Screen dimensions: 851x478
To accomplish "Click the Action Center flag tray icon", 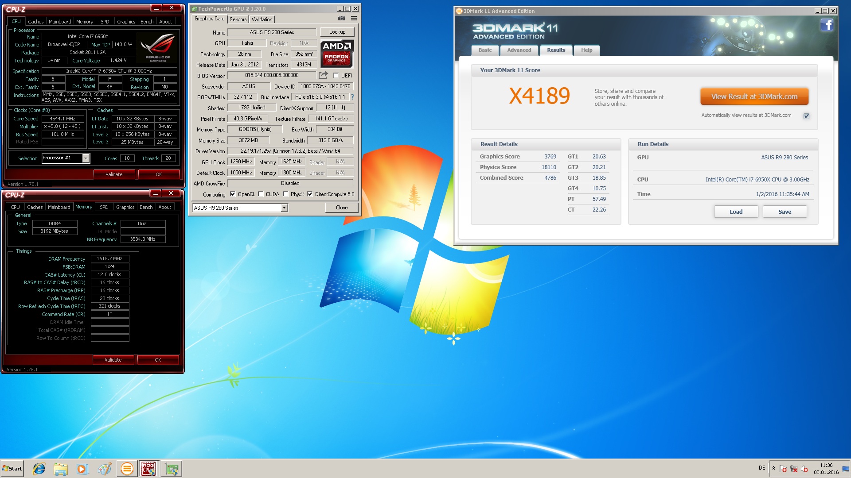I will coord(783,469).
